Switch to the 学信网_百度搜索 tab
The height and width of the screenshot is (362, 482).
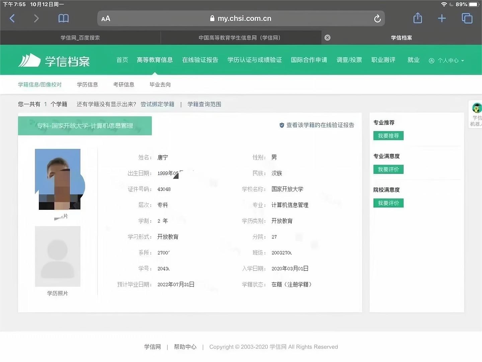pos(80,38)
